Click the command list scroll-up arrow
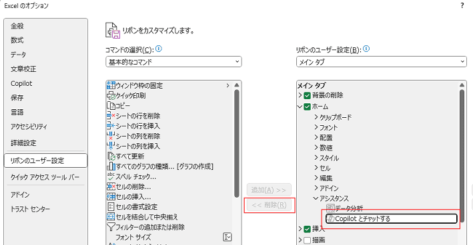This screenshot has height=245, width=473. point(237,85)
